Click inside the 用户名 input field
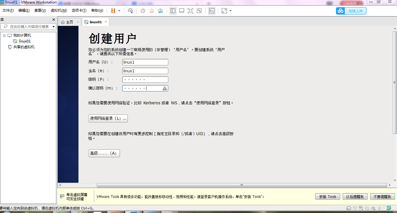397x213 pixels. pyautogui.click(x=145, y=62)
